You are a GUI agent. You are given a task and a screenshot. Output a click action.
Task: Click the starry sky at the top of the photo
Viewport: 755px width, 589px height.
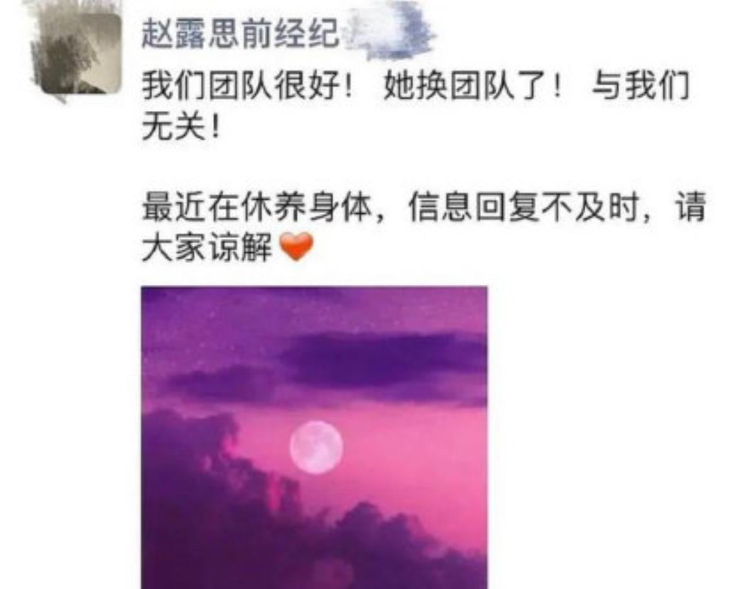point(313,308)
